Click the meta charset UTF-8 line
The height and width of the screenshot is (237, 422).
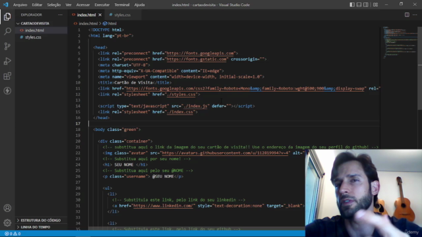click(x=124, y=65)
